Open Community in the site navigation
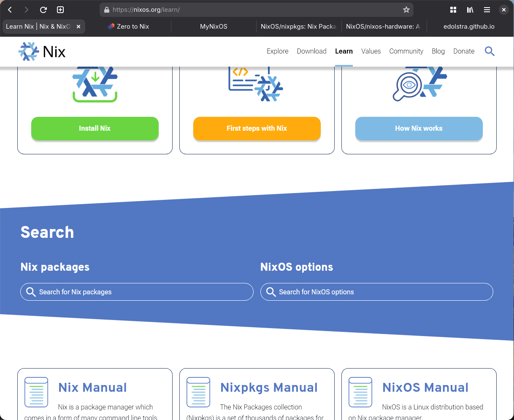Screen dimensions: 514x420 (406, 51)
